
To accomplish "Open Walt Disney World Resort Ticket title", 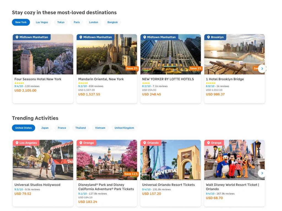I will 232,187.
